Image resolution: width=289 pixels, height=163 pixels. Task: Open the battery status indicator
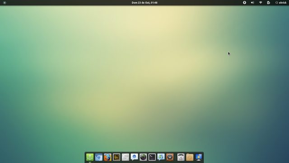(x=269, y=3)
